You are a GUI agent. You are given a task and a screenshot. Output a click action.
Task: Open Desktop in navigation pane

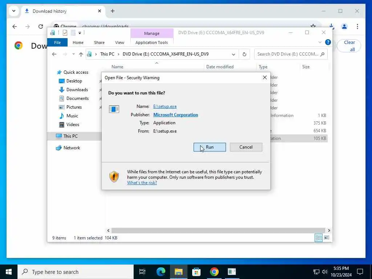tap(74, 81)
